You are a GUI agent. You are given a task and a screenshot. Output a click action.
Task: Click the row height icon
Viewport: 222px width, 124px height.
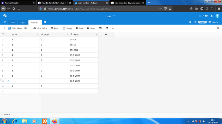100,28
